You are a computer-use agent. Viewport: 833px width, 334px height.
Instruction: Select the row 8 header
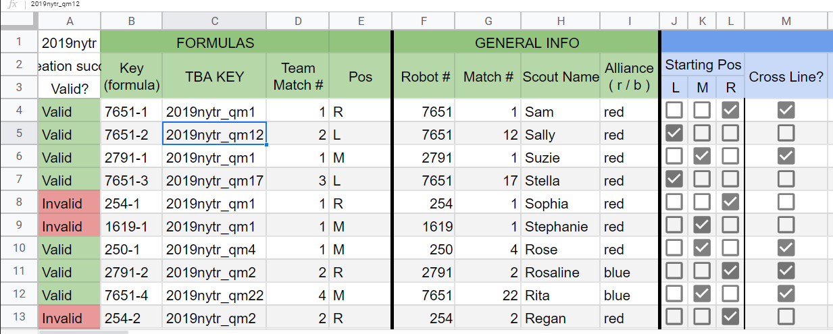coord(18,202)
